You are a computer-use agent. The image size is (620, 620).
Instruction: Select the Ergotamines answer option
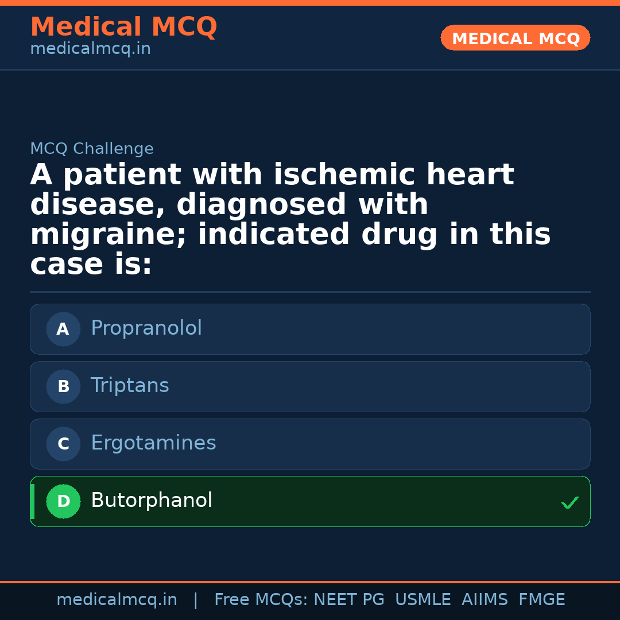(x=310, y=444)
